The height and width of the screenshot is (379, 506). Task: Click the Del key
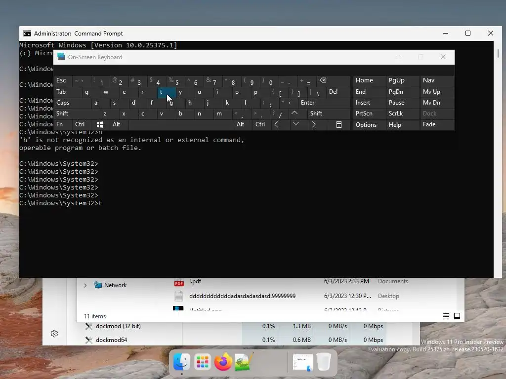pos(338,92)
